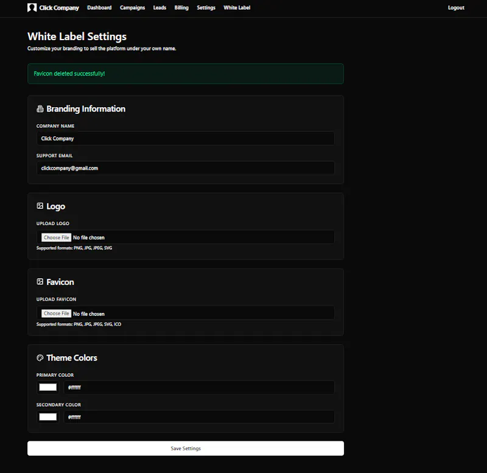Choose a file for favicon upload
The width and height of the screenshot is (487, 473).
[56, 314]
